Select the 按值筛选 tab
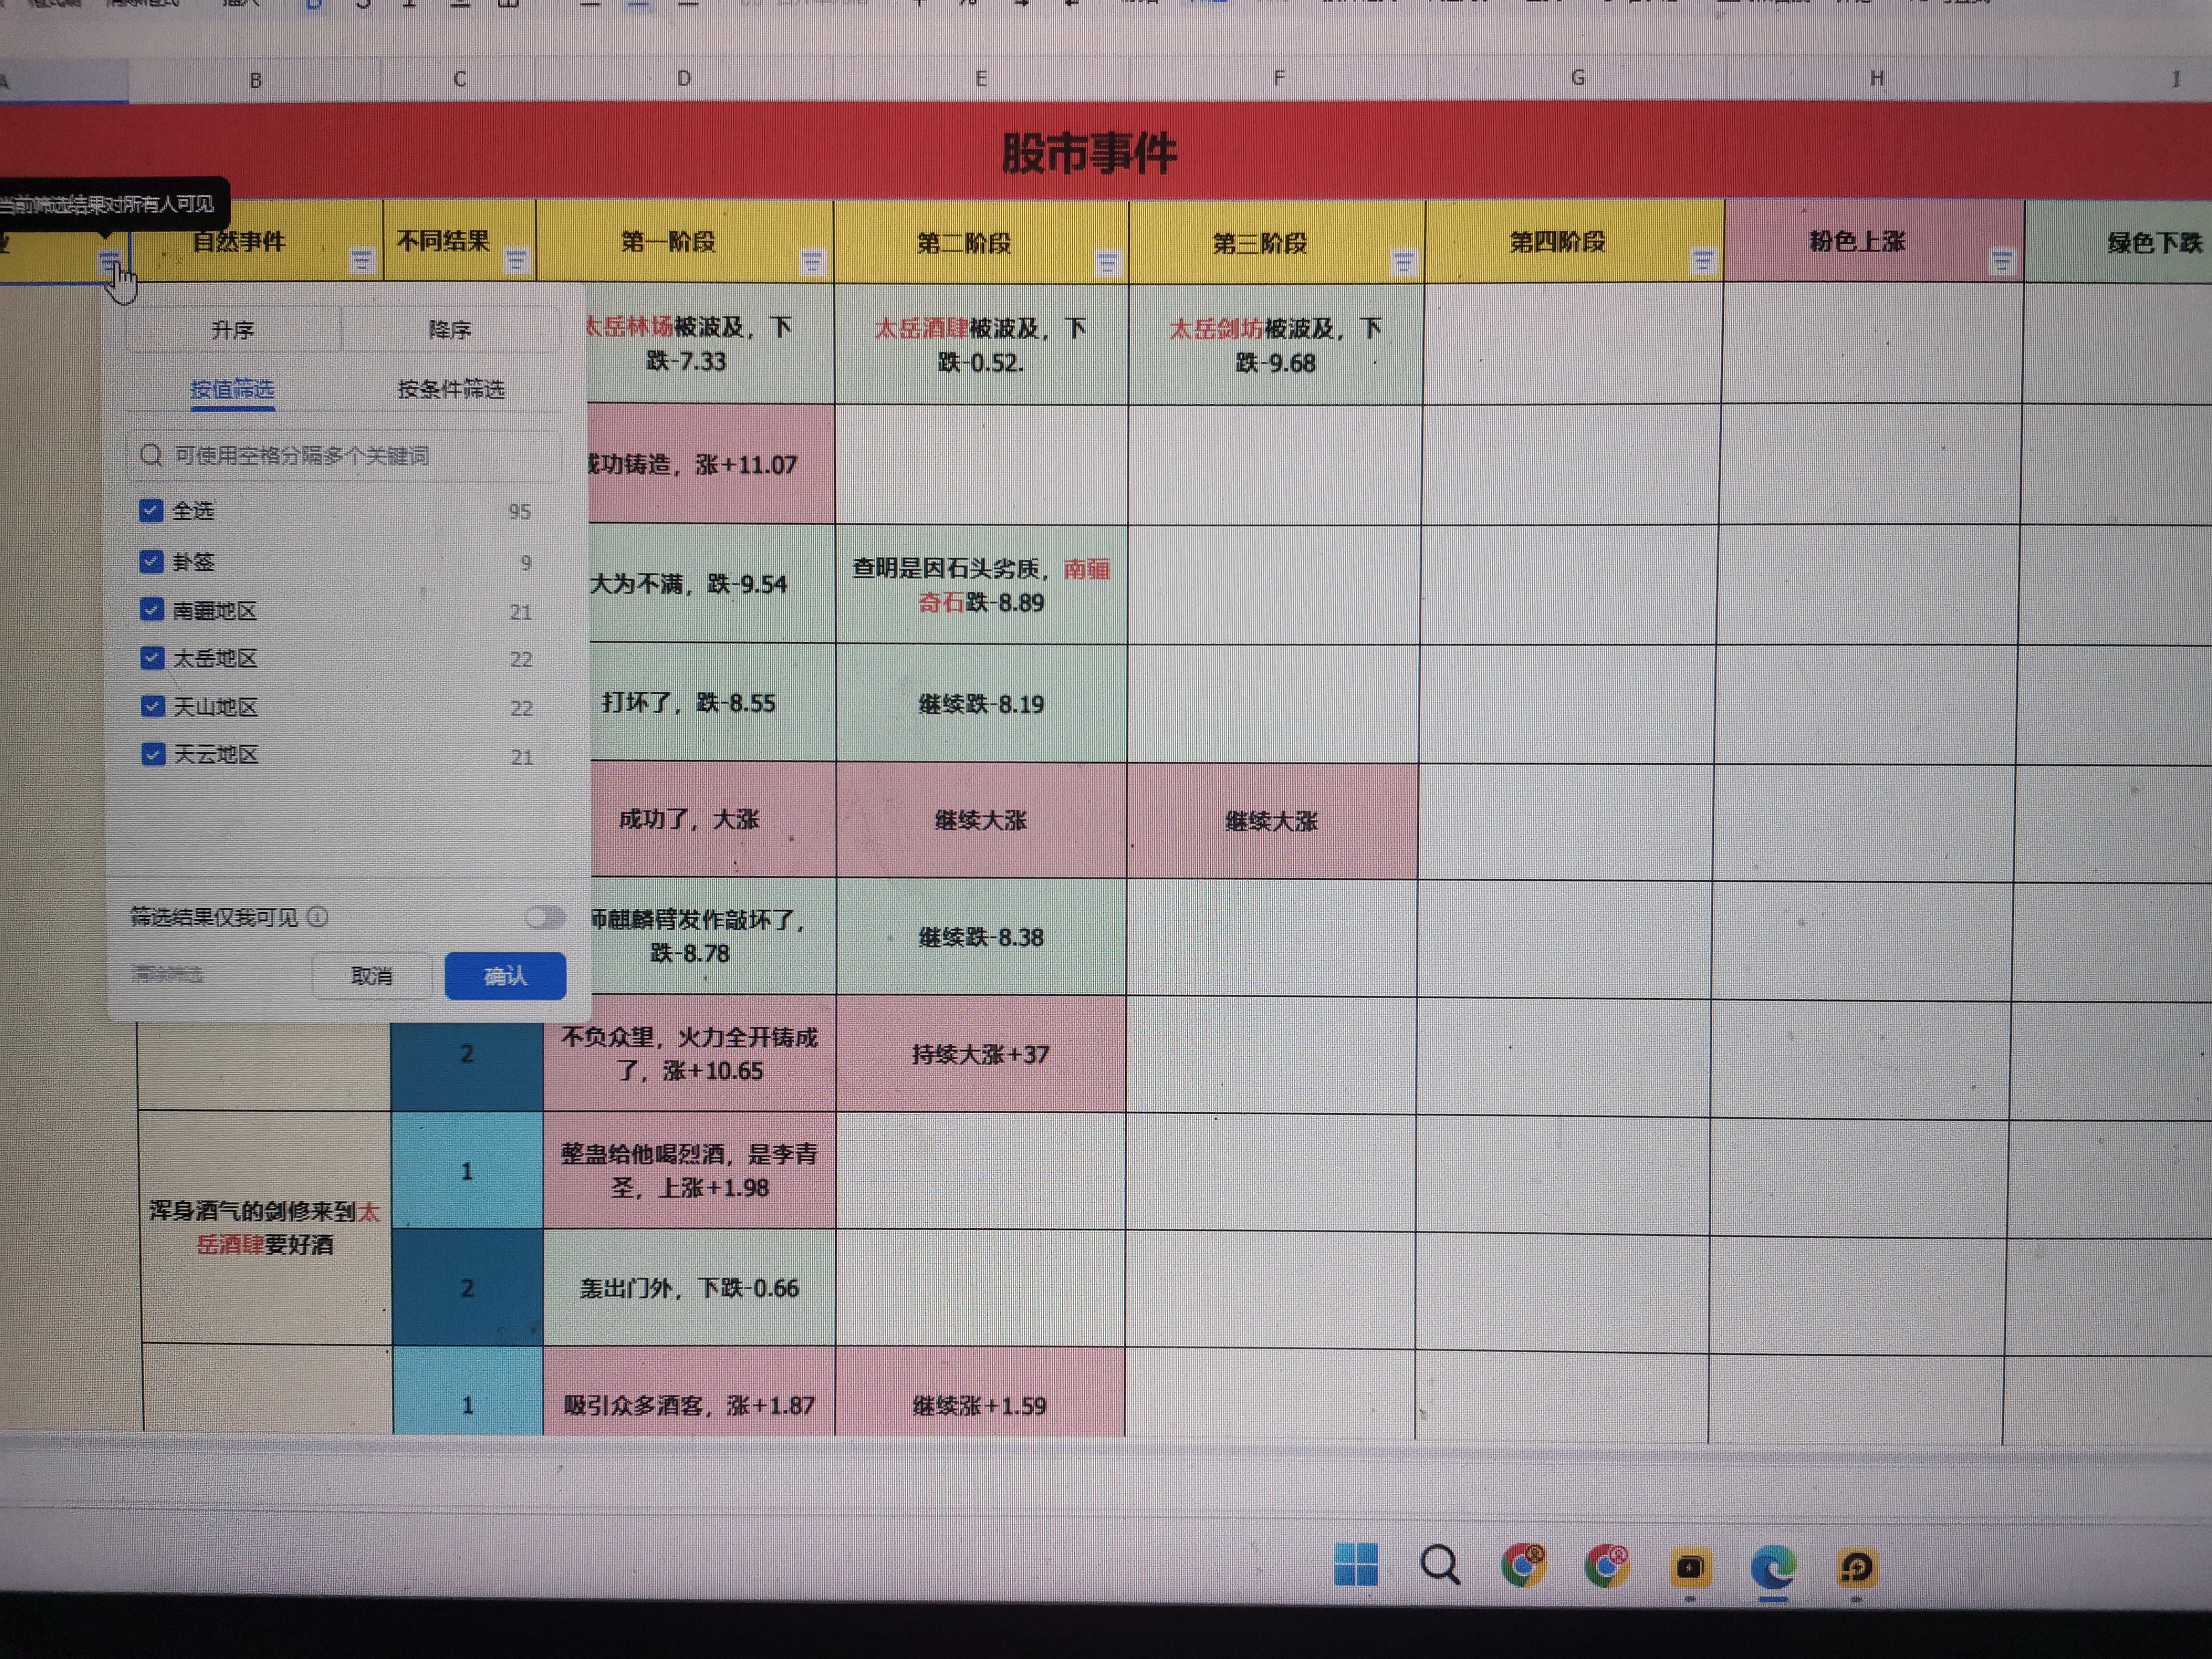2212x1659 pixels. pyautogui.click(x=232, y=389)
